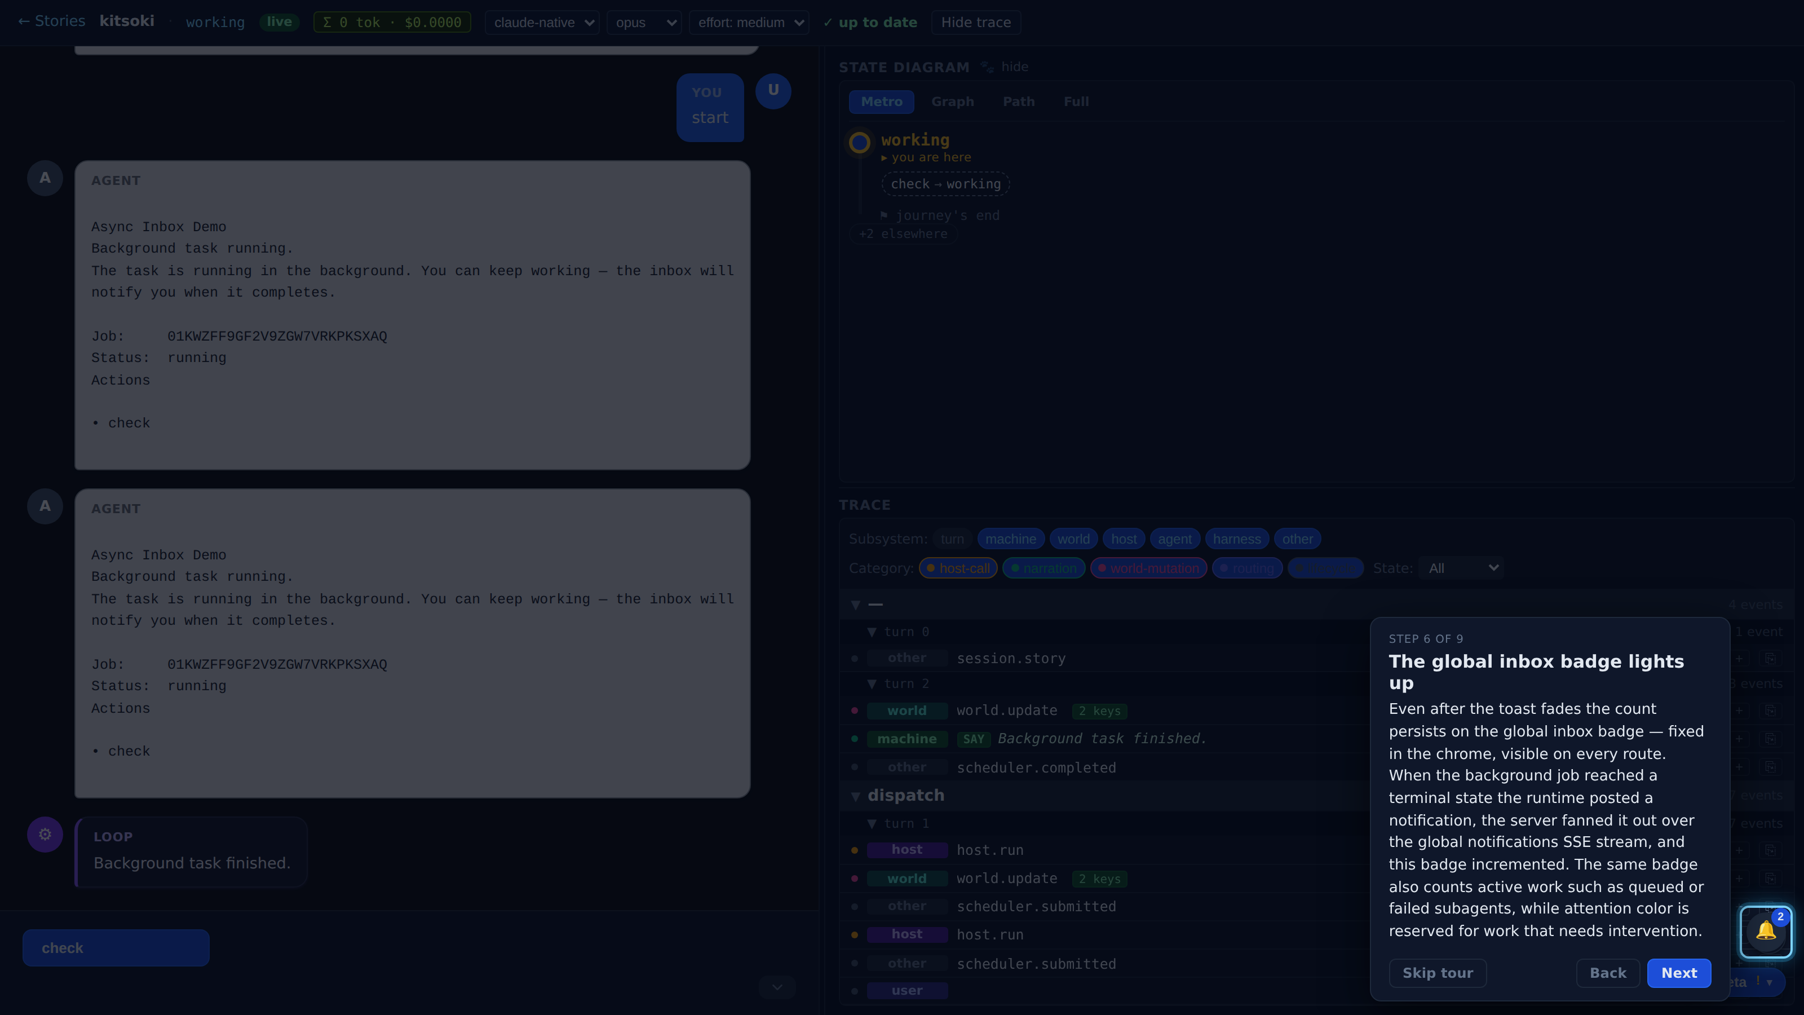
Task: Switch to the Path tab
Action: tap(1018, 101)
